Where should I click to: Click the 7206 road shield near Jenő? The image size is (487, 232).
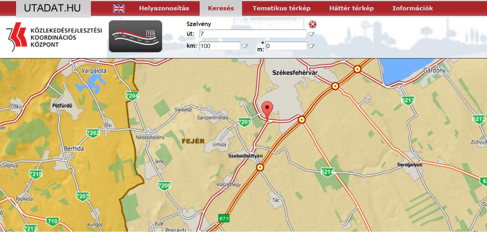(164, 185)
